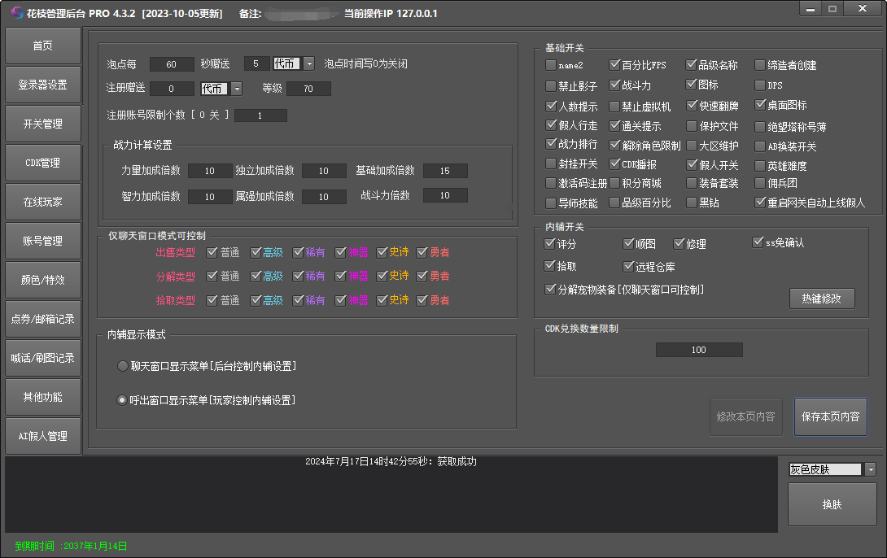The width and height of the screenshot is (887, 558).
Task: Click the CDK兑换数量限制 input field
Action: coord(699,350)
